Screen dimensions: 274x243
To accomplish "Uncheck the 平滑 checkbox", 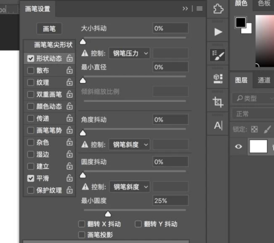I will click(30, 178).
